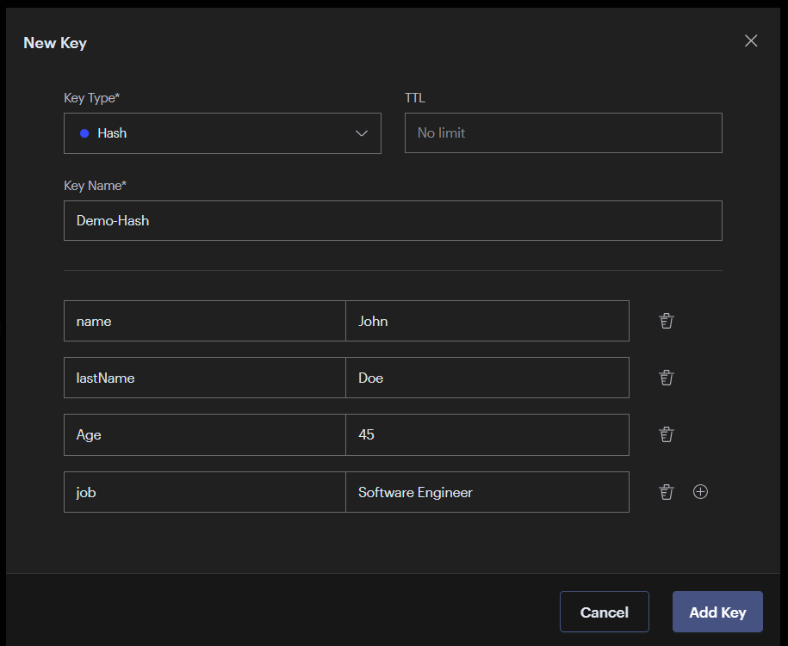Cancel the new key creation

tap(604, 612)
